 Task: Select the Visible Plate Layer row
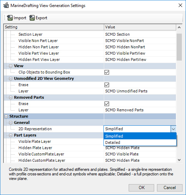click(x=54, y=141)
